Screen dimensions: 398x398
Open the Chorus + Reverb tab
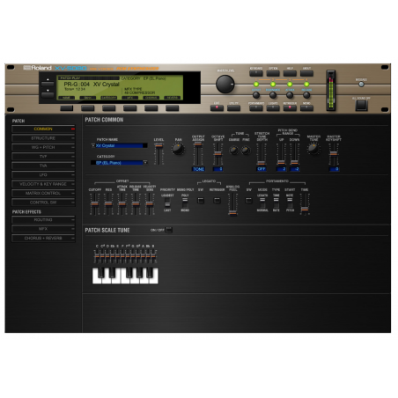click(x=43, y=238)
